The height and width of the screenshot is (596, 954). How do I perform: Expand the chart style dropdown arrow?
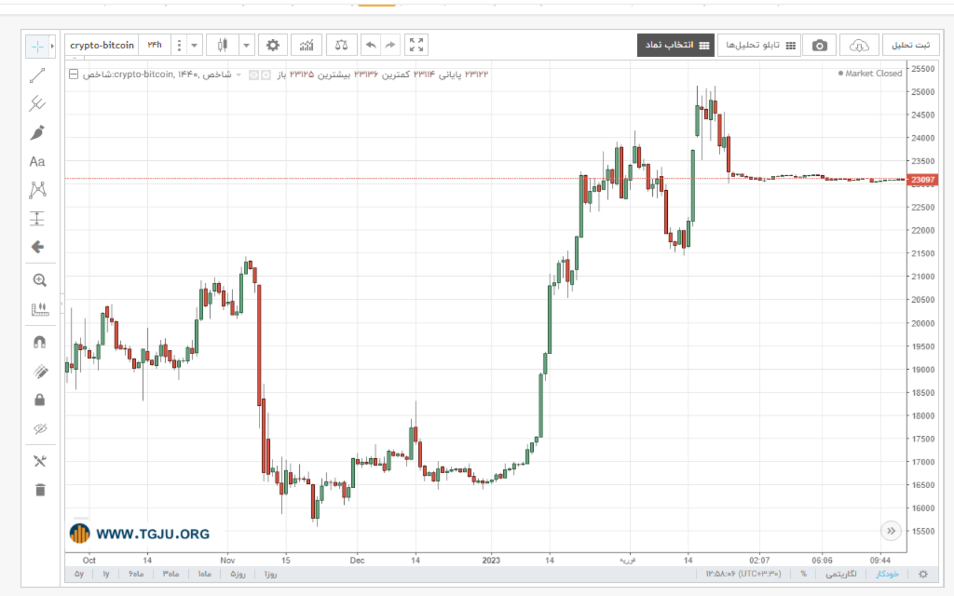(x=246, y=45)
